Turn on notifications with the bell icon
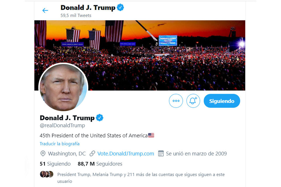This screenshot has height=187, width=281. click(x=193, y=101)
